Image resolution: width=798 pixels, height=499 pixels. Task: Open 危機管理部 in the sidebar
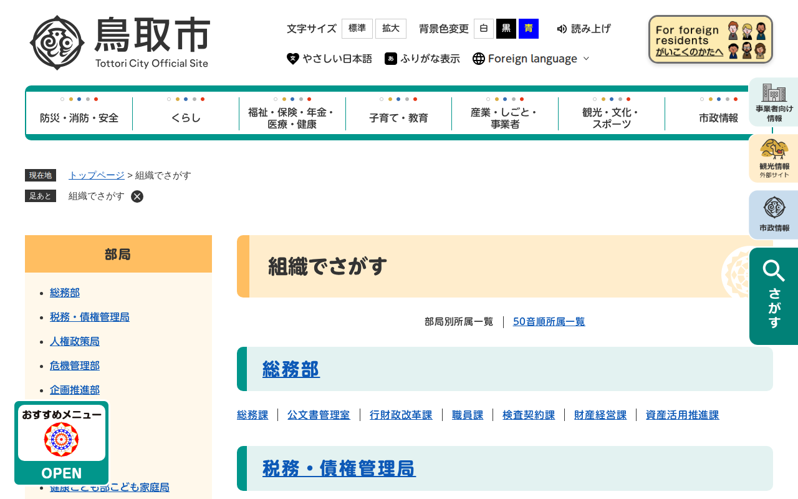click(75, 366)
